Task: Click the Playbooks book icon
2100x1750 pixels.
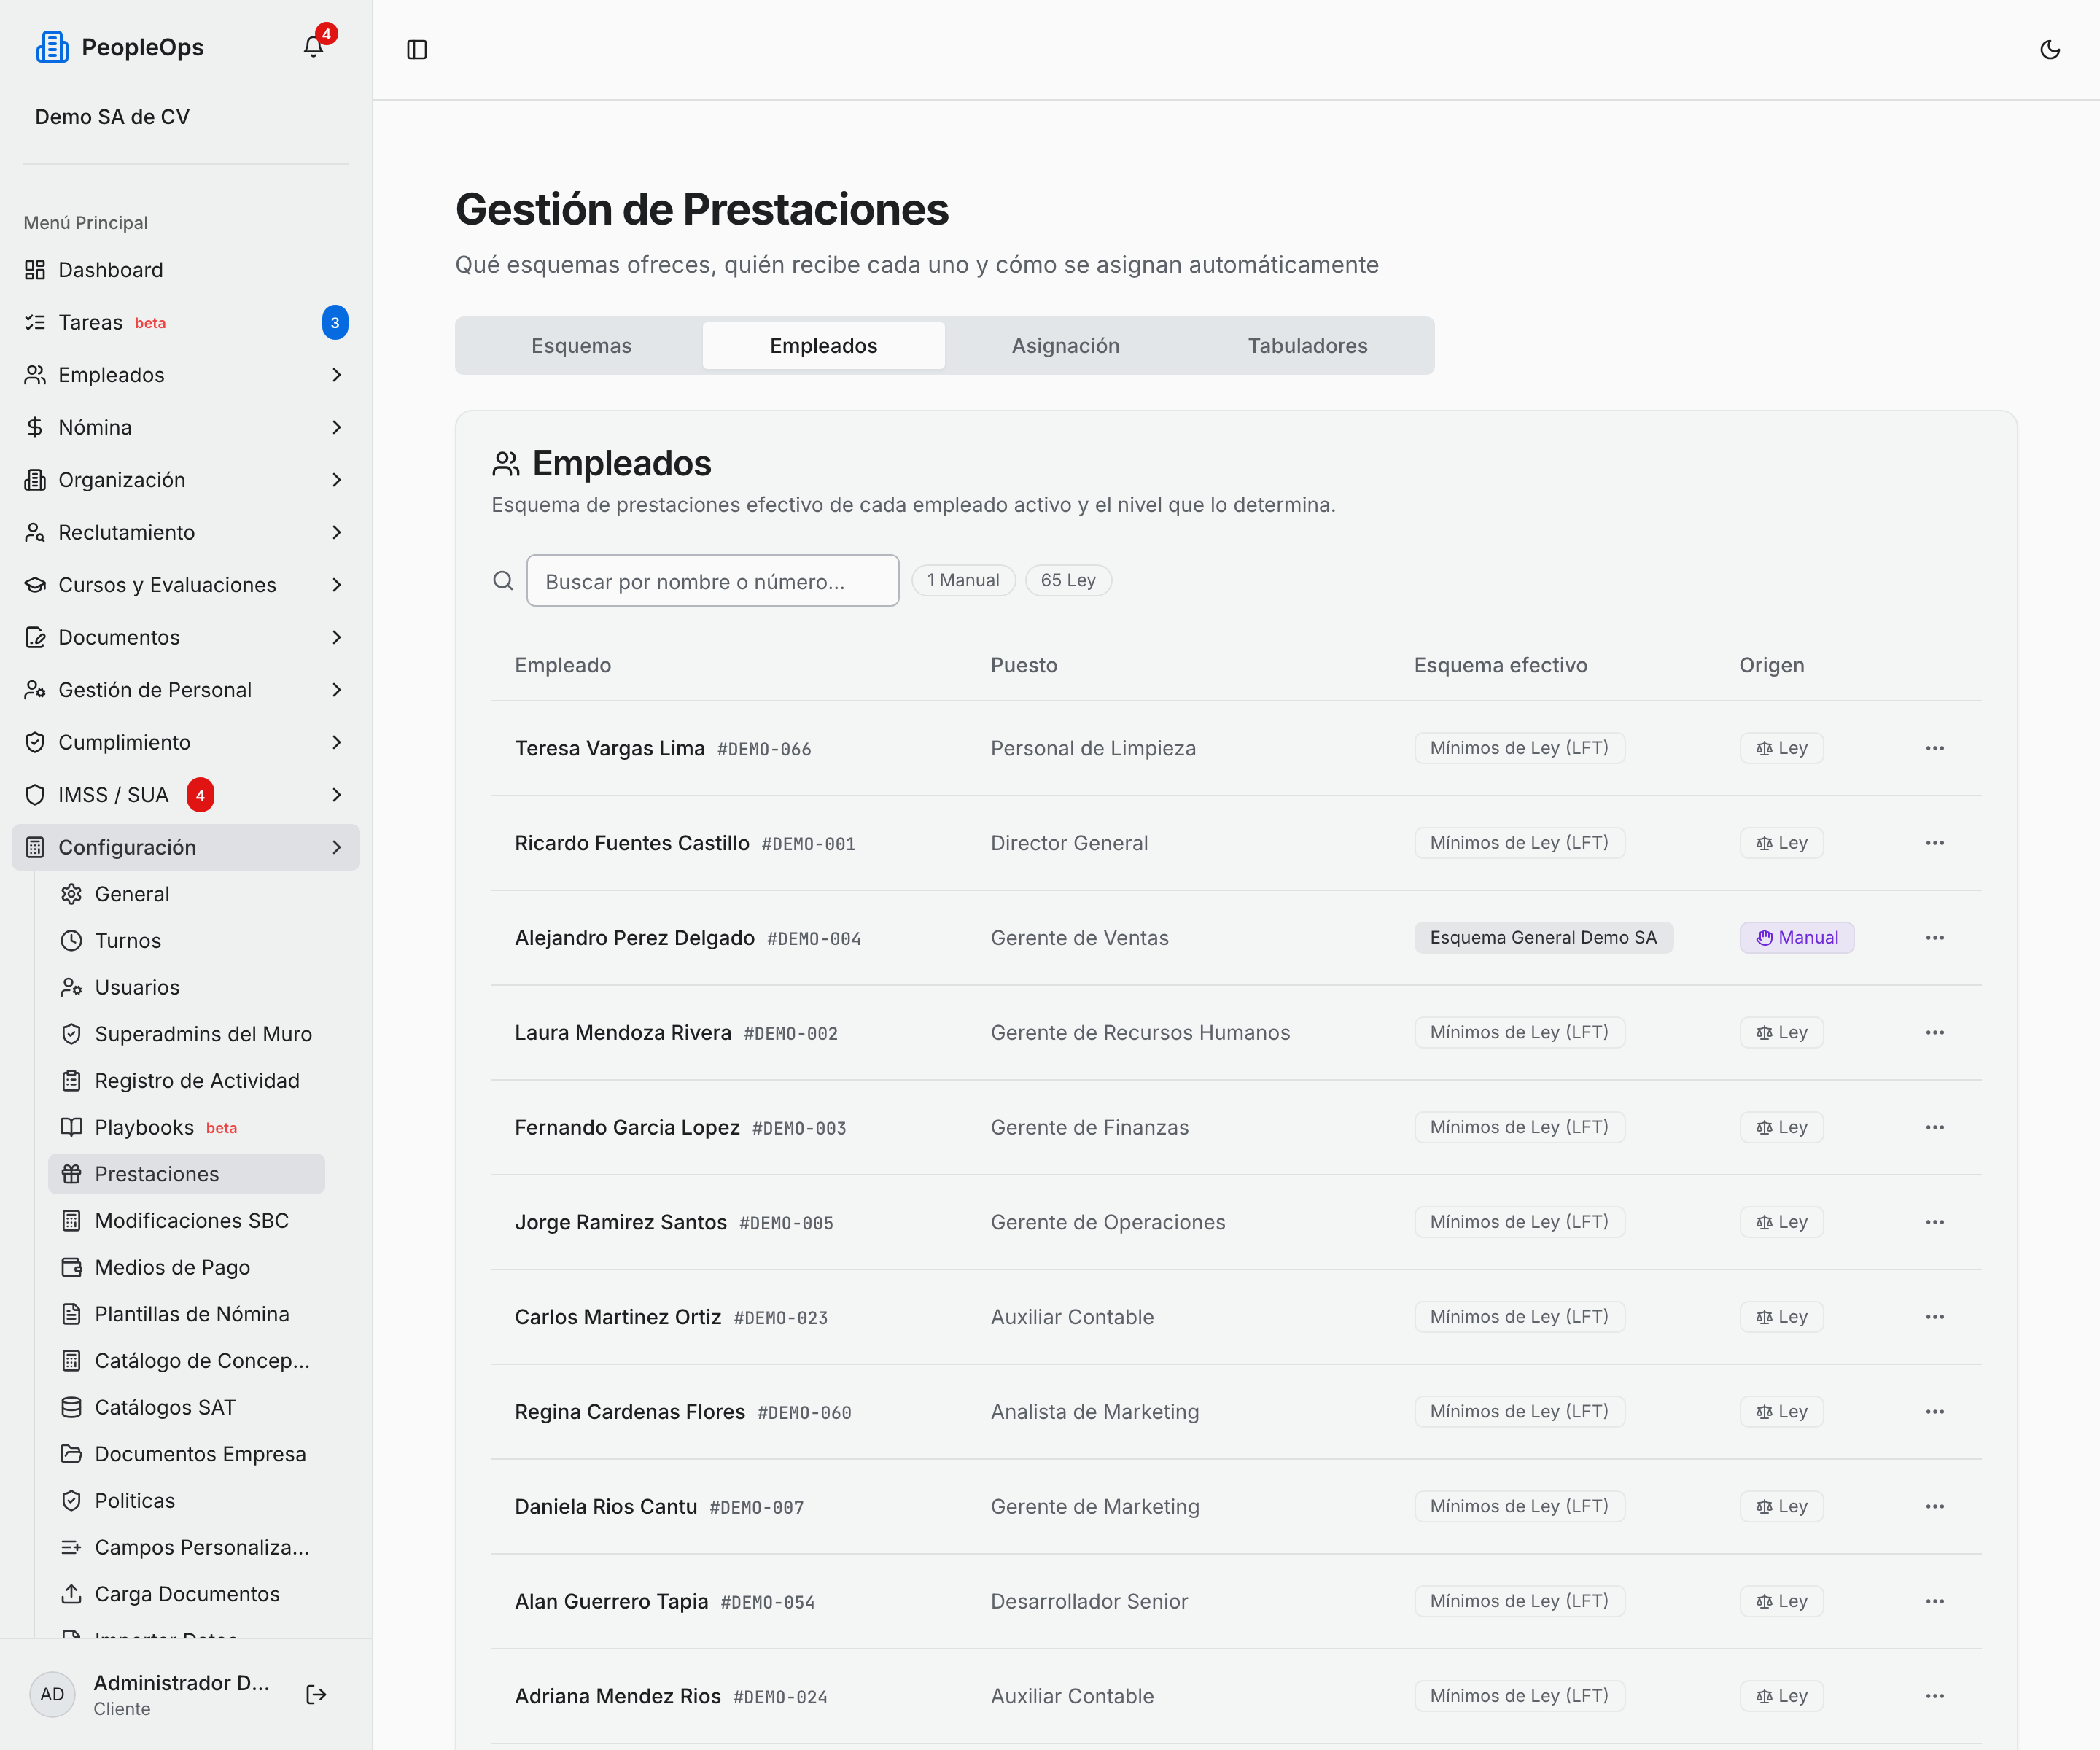Action: [71, 1127]
